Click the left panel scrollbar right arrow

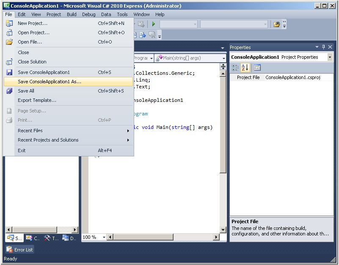click(x=75, y=229)
